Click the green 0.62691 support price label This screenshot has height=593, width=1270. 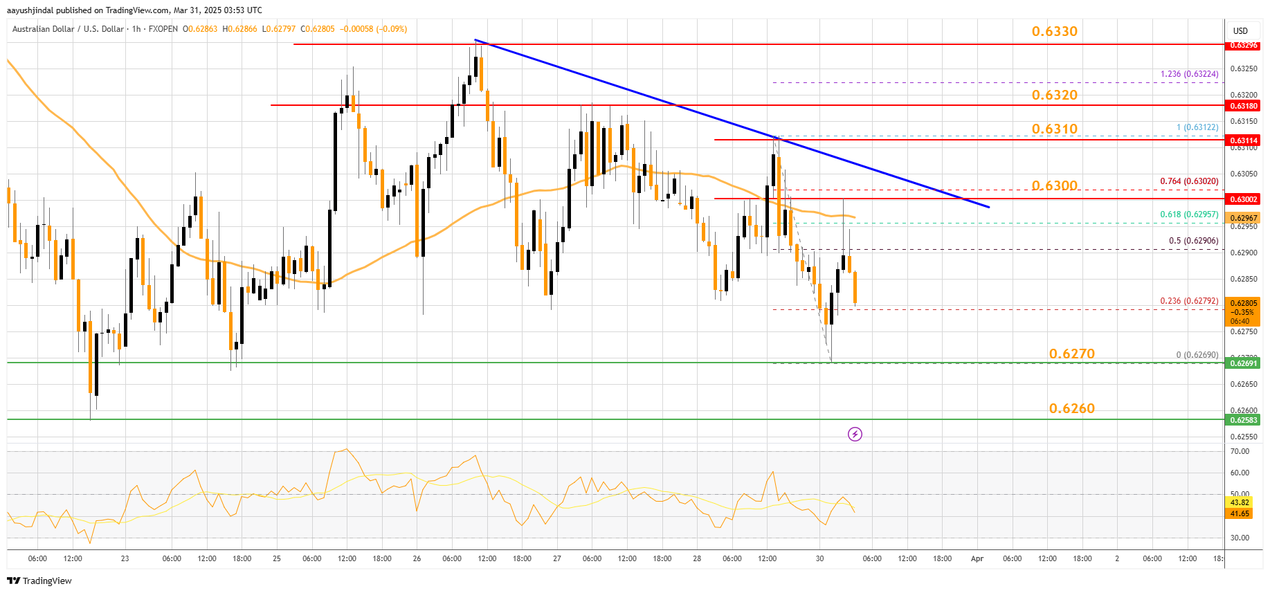click(x=1243, y=363)
